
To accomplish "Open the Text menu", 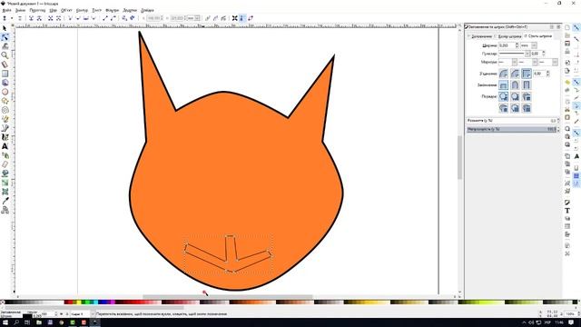I will pos(97,10).
